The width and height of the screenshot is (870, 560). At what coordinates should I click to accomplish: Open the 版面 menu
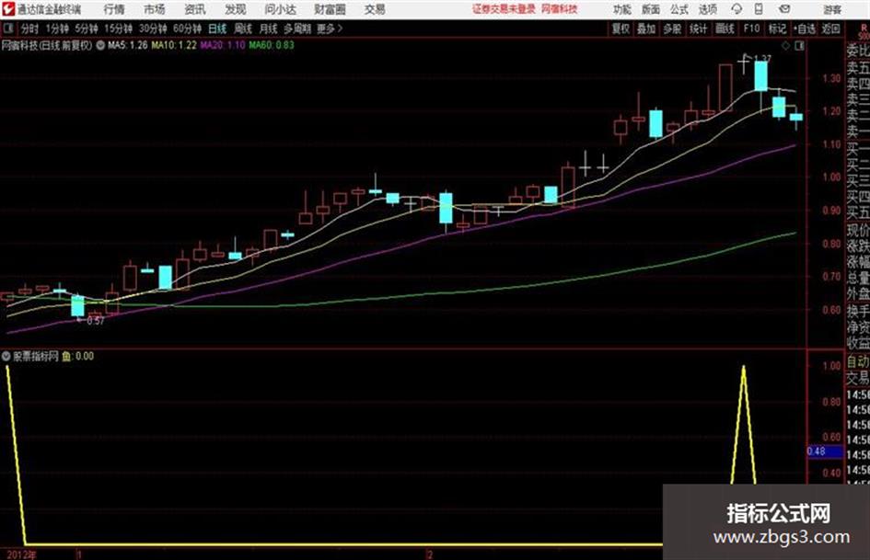click(650, 9)
